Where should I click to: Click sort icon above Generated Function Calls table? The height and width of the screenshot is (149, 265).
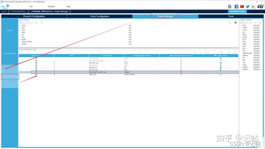[x=235, y=52]
